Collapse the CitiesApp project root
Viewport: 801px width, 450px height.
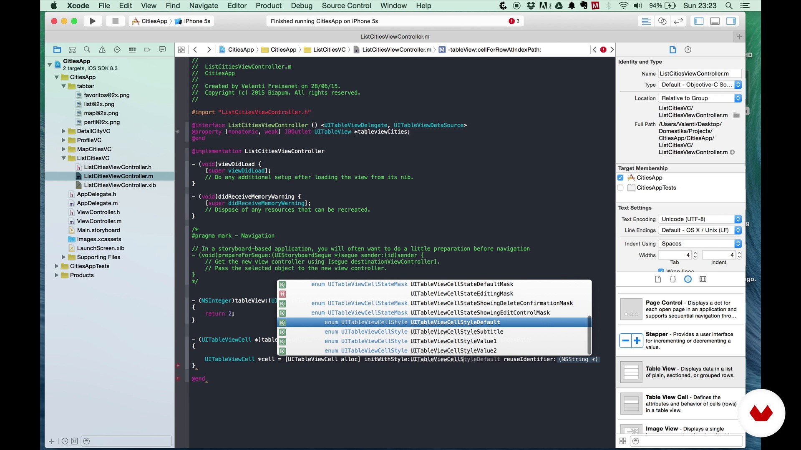(x=50, y=65)
